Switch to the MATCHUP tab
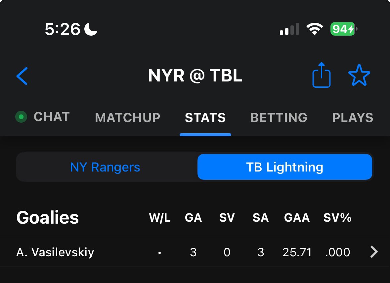The height and width of the screenshot is (283, 390). click(x=128, y=117)
